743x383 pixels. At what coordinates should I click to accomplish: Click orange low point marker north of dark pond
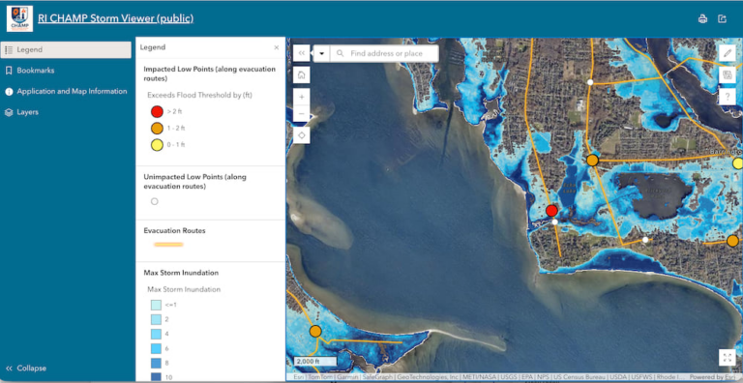592,161
